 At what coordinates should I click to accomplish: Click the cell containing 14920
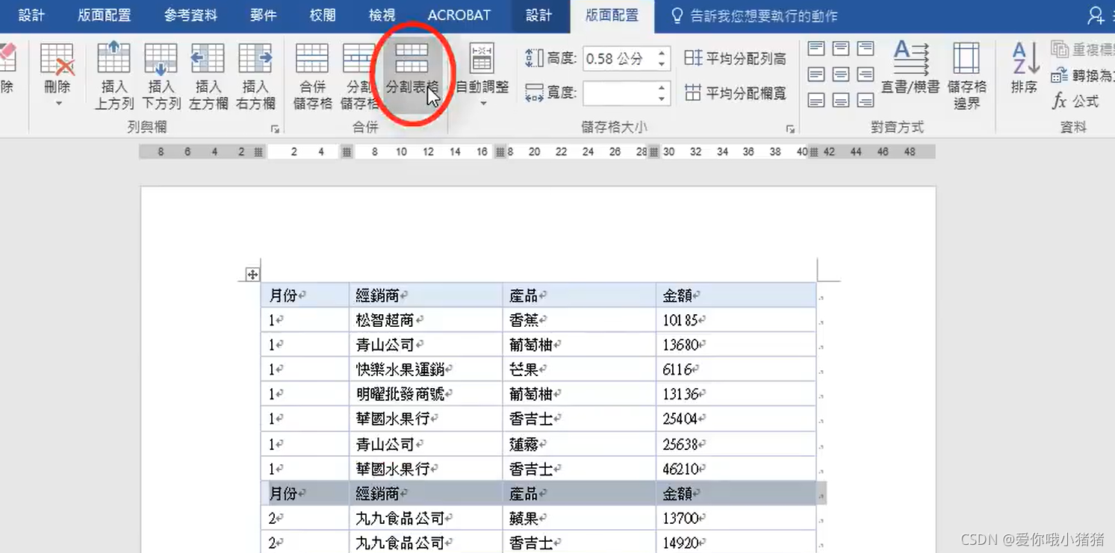click(x=736, y=543)
